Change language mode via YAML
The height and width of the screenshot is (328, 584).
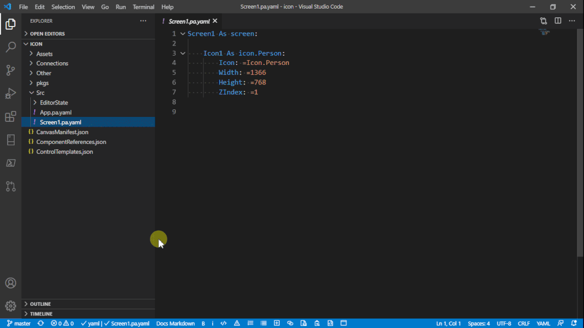[x=543, y=323]
